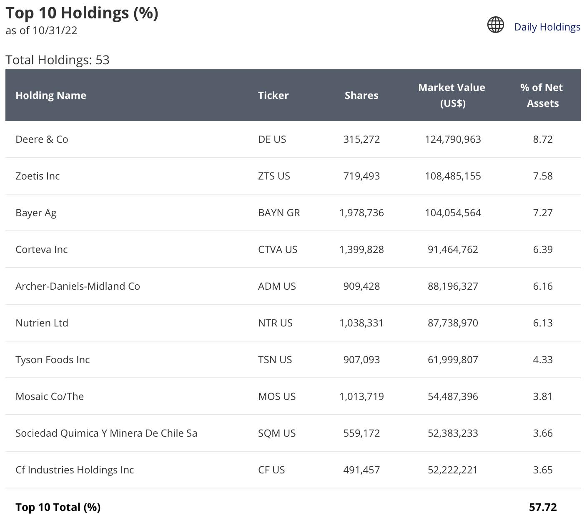Viewport: 587px width, 521px height.
Task: Click the Total Holdings: 53 text
Action: [x=58, y=60]
